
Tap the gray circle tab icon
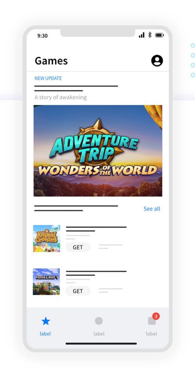99,321
